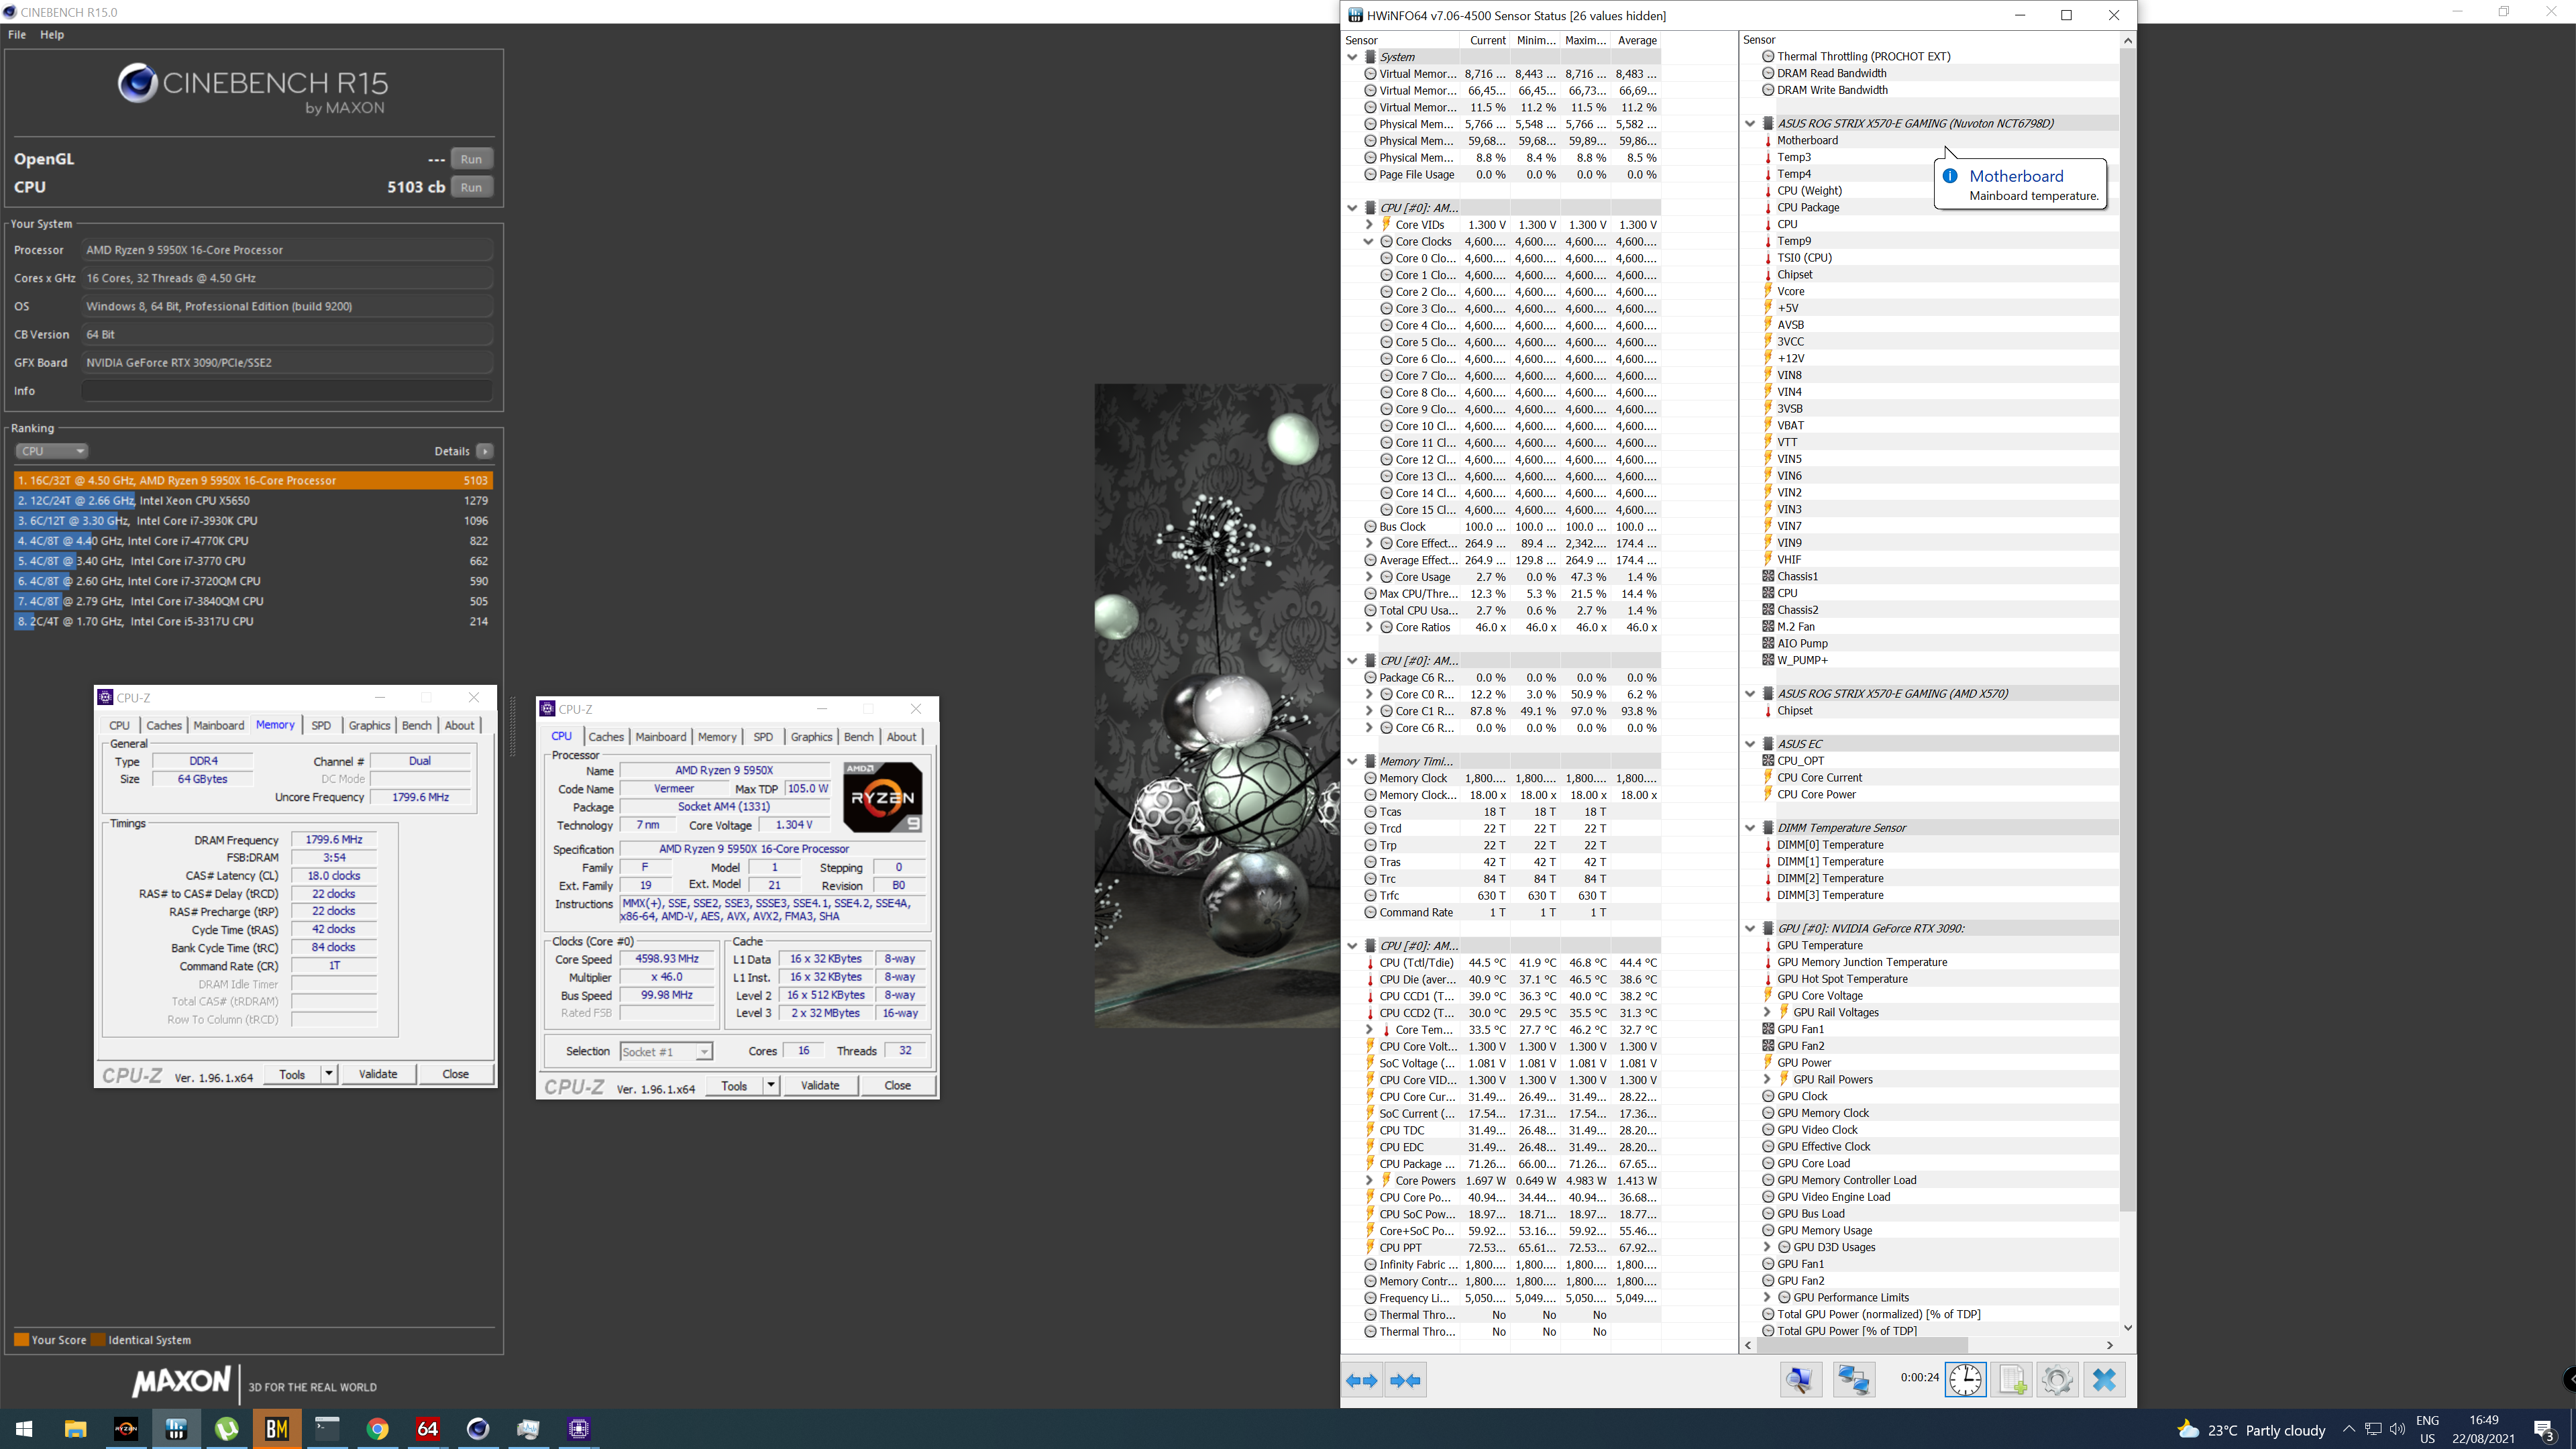Open About tab in CPU-Z memory window

[459, 726]
